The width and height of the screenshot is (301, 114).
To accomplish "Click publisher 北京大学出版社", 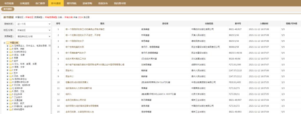I will tap(198, 94).
